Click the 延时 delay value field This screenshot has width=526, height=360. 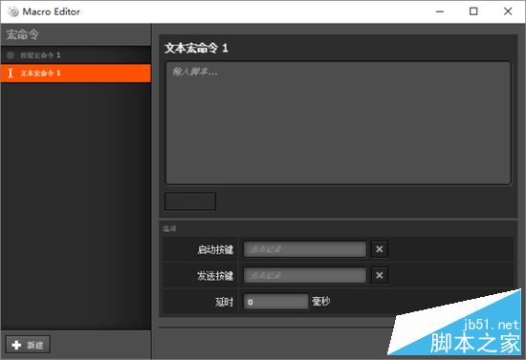[x=275, y=302]
